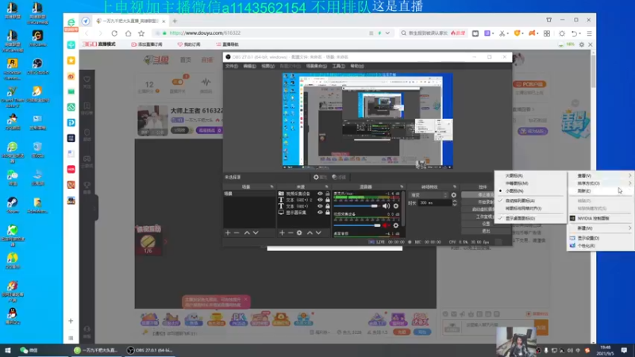Choose 刷新(E) in the desktop context menu
The width and height of the screenshot is (635, 357).
coord(602,190)
